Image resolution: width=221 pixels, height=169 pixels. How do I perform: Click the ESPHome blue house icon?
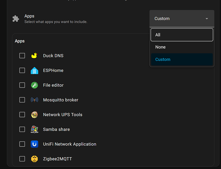(34, 70)
